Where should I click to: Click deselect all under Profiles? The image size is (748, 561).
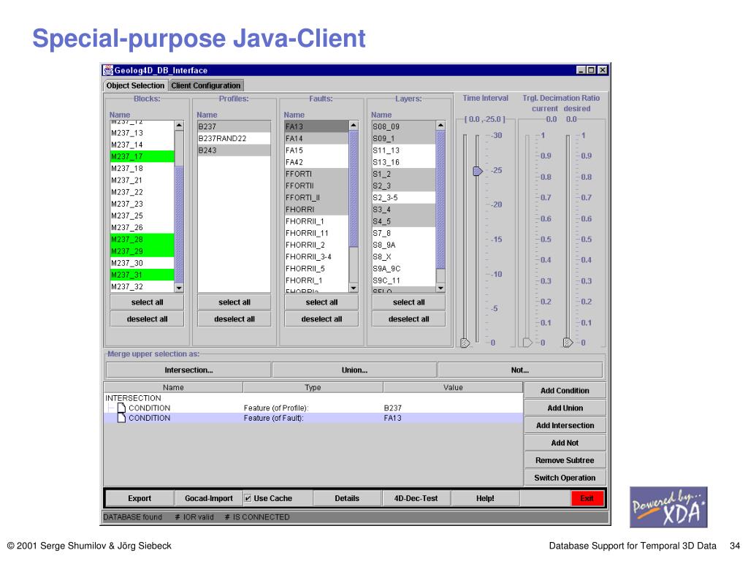coord(234,318)
